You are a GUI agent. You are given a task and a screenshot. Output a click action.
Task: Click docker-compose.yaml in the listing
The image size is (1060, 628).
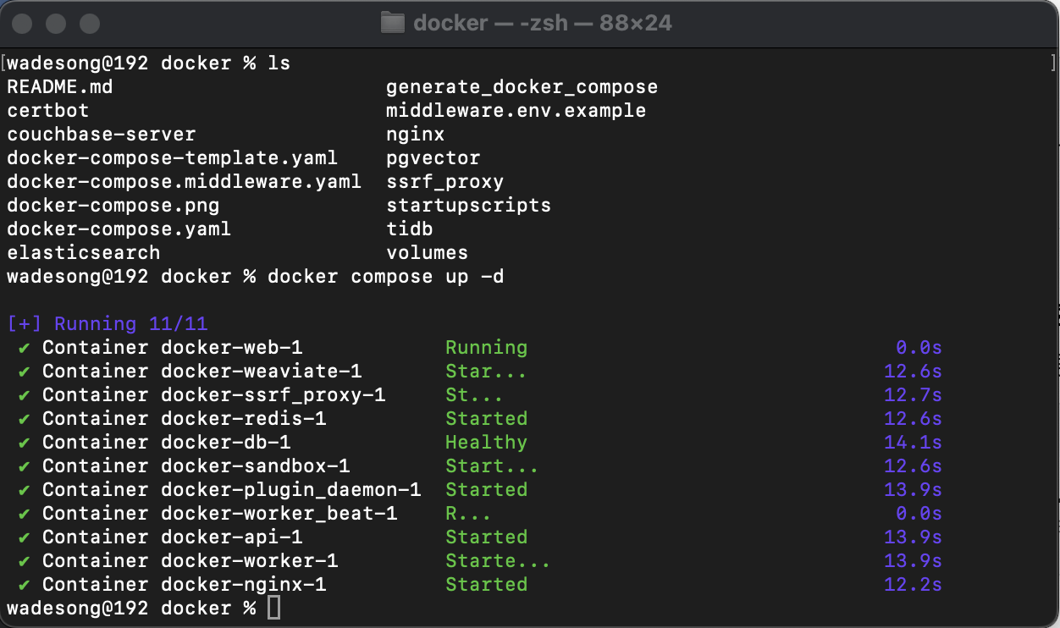click(x=119, y=229)
